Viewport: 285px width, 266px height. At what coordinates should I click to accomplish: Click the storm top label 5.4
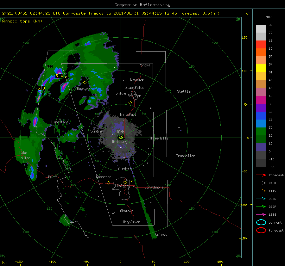(x=59, y=76)
